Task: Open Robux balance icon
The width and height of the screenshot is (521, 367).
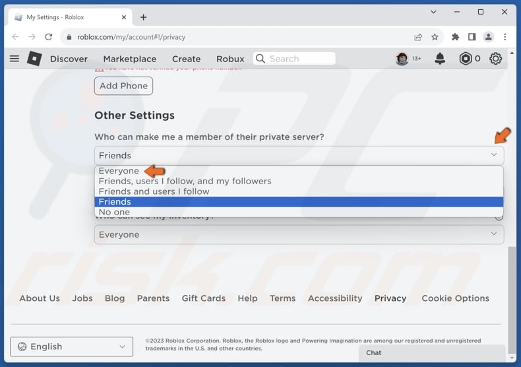Action: pos(466,59)
